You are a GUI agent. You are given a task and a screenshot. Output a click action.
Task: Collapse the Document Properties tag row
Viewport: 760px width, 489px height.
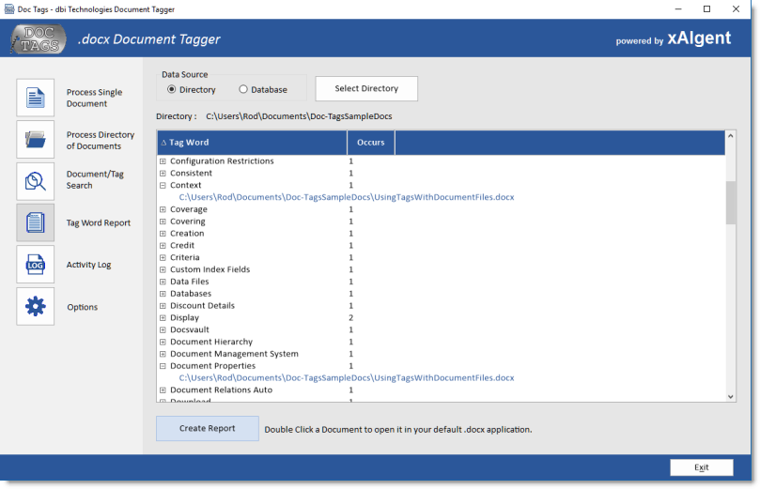(x=163, y=366)
